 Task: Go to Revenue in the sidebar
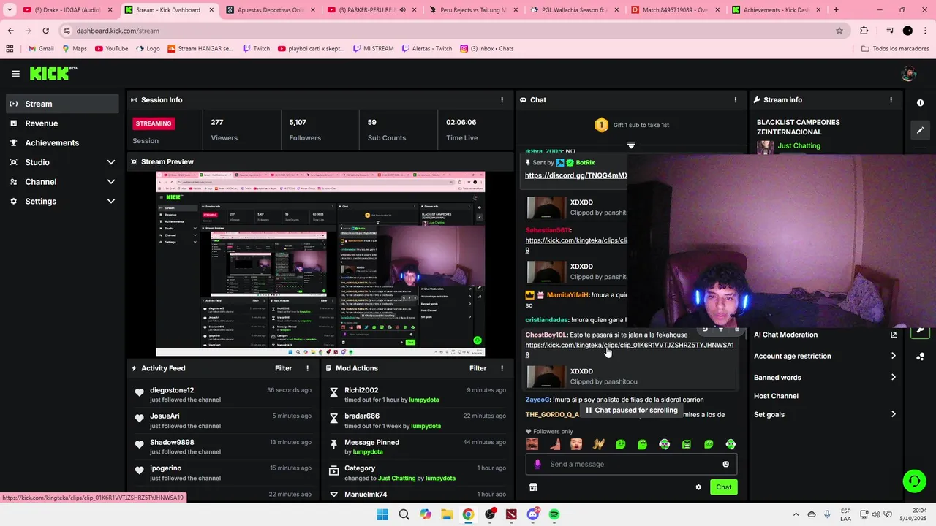[63, 123]
